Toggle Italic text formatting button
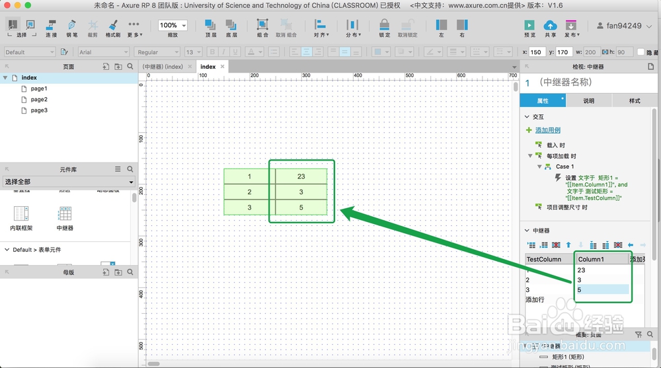Image resolution: width=661 pixels, height=368 pixels. 223,52
